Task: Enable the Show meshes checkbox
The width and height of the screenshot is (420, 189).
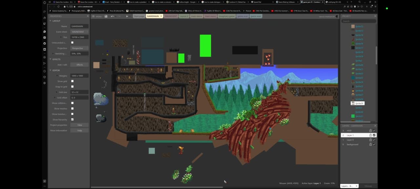Action: pyautogui.click(x=72, y=109)
